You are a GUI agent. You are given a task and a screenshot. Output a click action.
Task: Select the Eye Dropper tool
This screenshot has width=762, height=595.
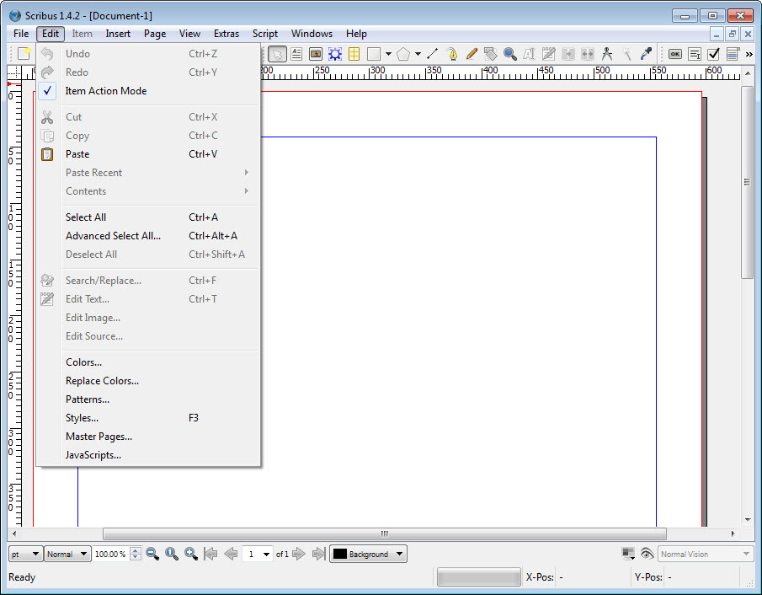click(x=647, y=54)
